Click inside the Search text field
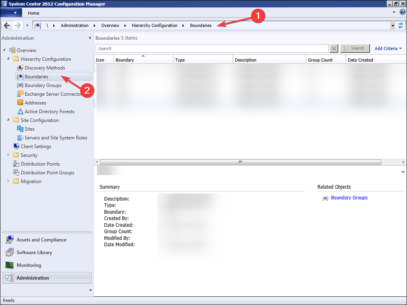Viewport: 407px width, 305px height. tap(211, 48)
